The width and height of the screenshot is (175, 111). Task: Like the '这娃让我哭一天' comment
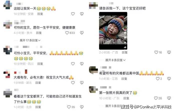point(73,14)
